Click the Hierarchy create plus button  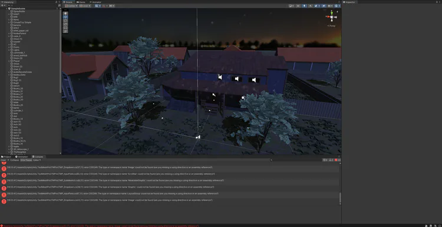2,5
